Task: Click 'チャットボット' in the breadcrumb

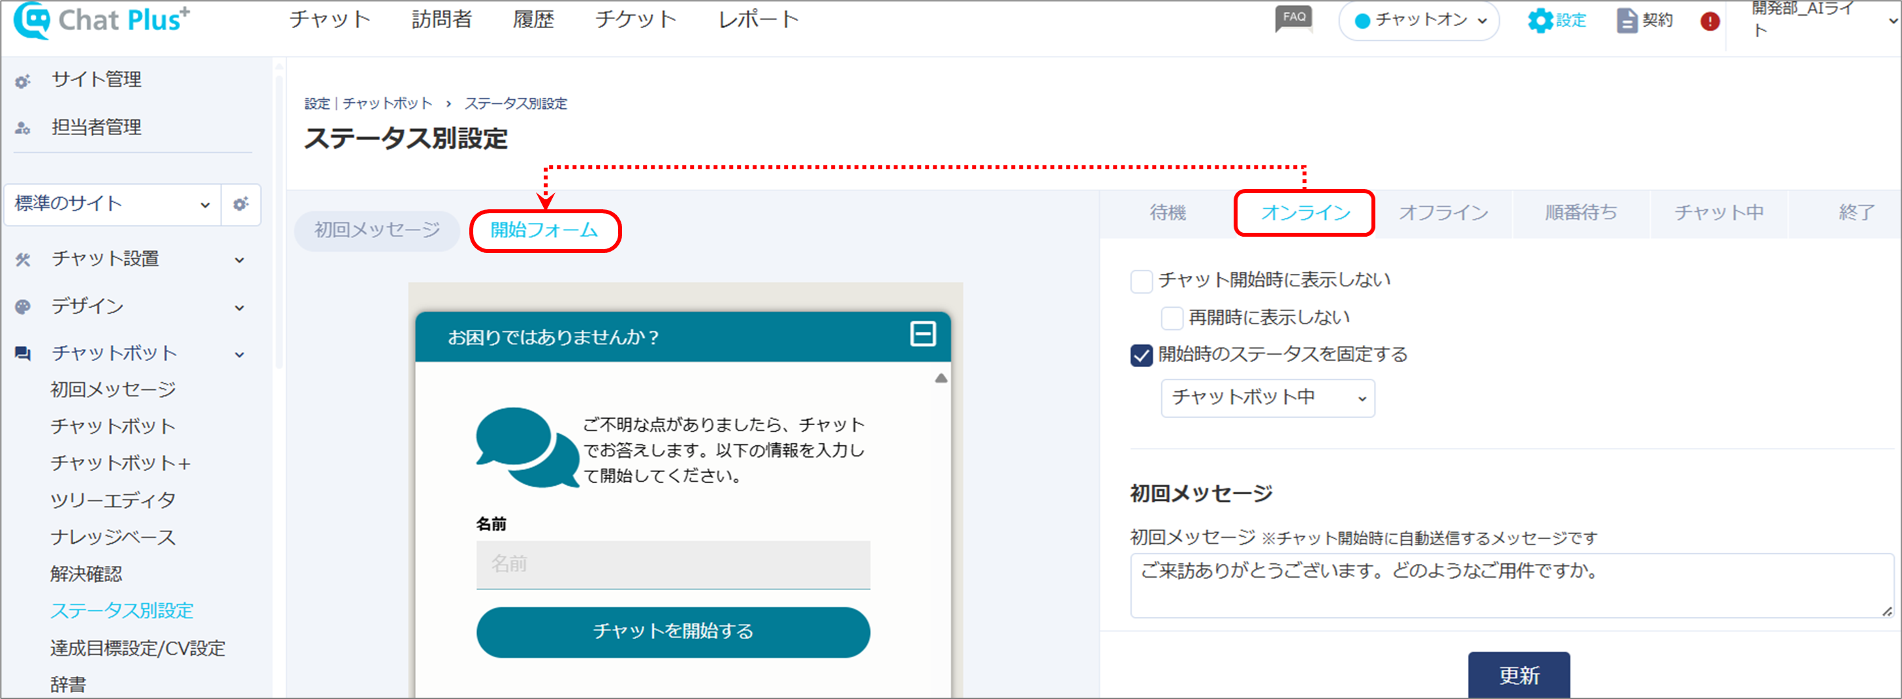Action: (388, 104)
